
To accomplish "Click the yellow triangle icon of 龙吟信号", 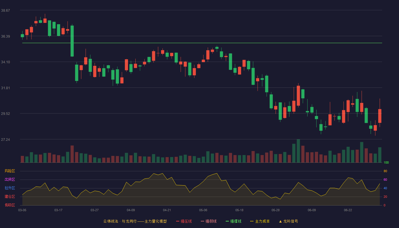I will (280, 221).
